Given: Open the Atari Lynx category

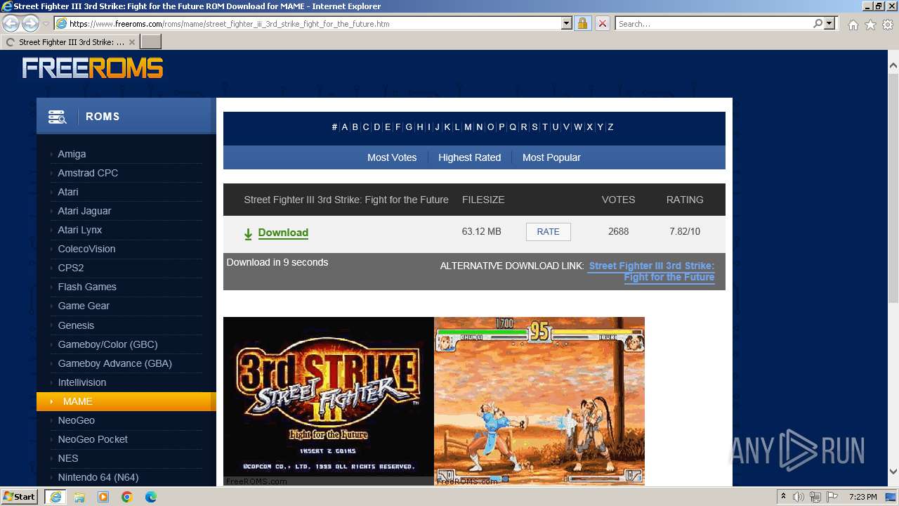Looking at the screenshot, I should tap(80, 230).
